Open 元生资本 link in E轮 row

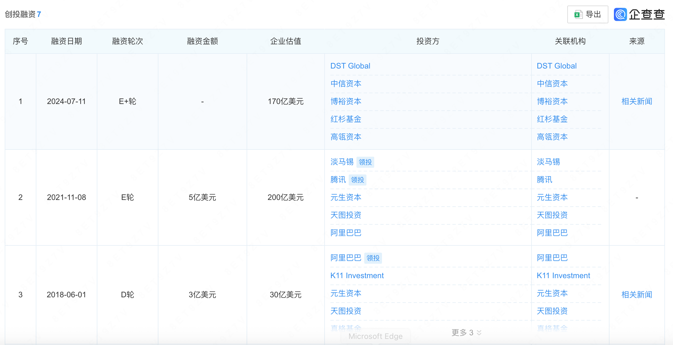click(346, 197)
